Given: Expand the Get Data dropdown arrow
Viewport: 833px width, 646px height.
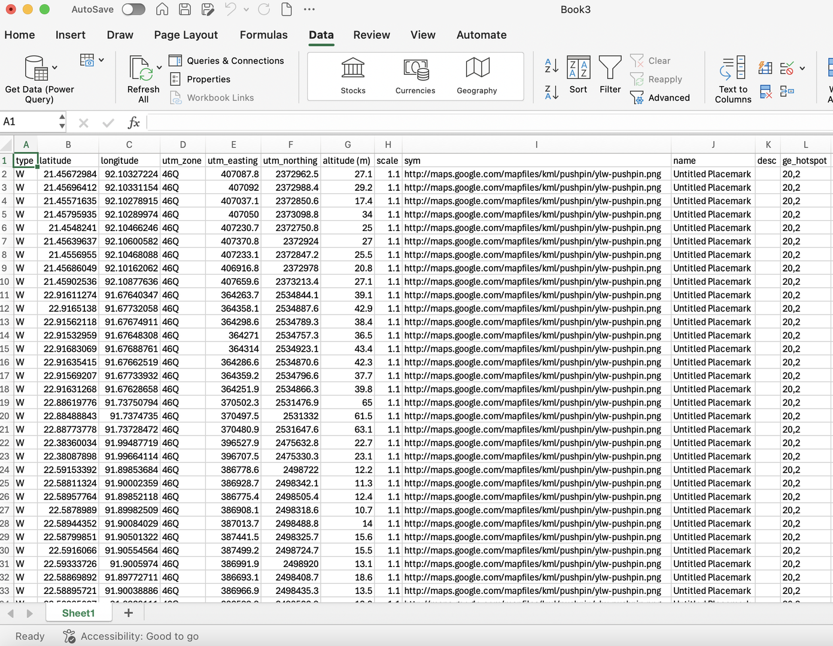Looking at the screenshot, I should tap(55, 68).
